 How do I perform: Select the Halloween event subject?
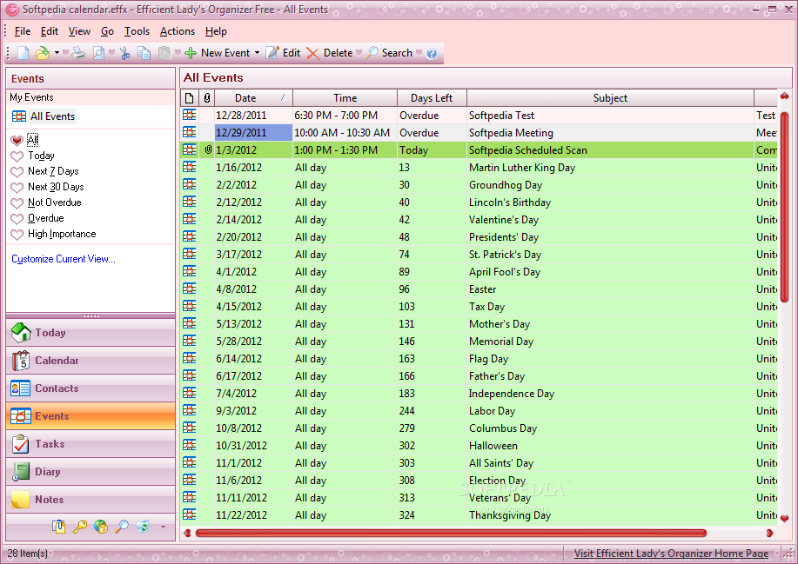pyautogui.click(x=493, y=446)
